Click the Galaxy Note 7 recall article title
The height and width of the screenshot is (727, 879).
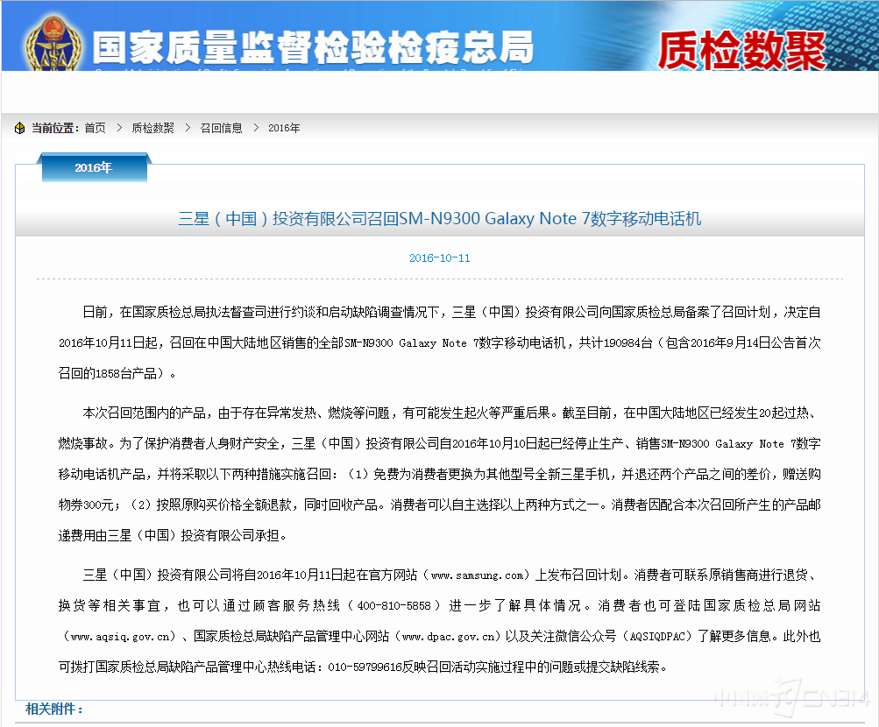(x=440, y=218)
